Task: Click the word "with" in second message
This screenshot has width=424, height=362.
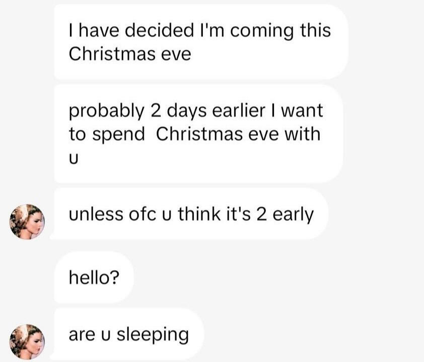Action: pos(306,134)
